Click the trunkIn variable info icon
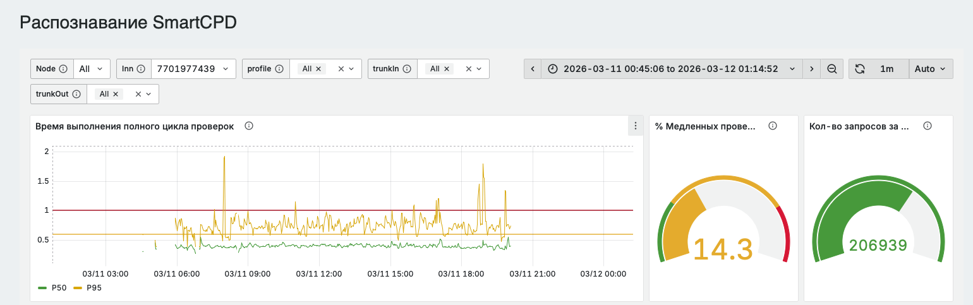The width and height of the screenshot is (973, 305). click(x=407, y=69)
